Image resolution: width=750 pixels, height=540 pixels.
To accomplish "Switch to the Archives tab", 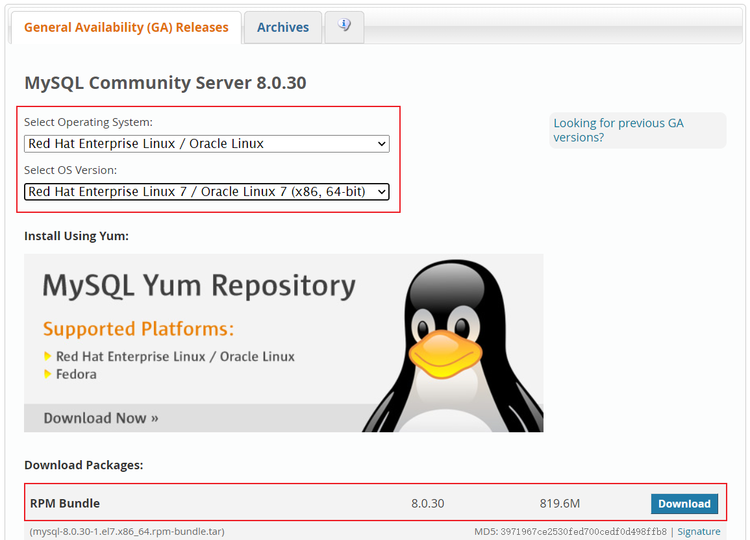I will 282,27.
